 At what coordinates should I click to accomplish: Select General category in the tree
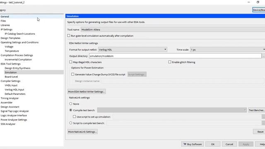[5, 17]
